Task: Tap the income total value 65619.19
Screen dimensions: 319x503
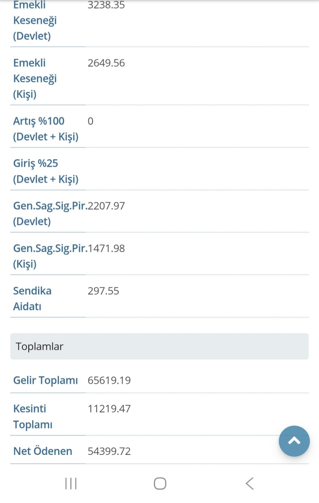Action: click(109, 380)
